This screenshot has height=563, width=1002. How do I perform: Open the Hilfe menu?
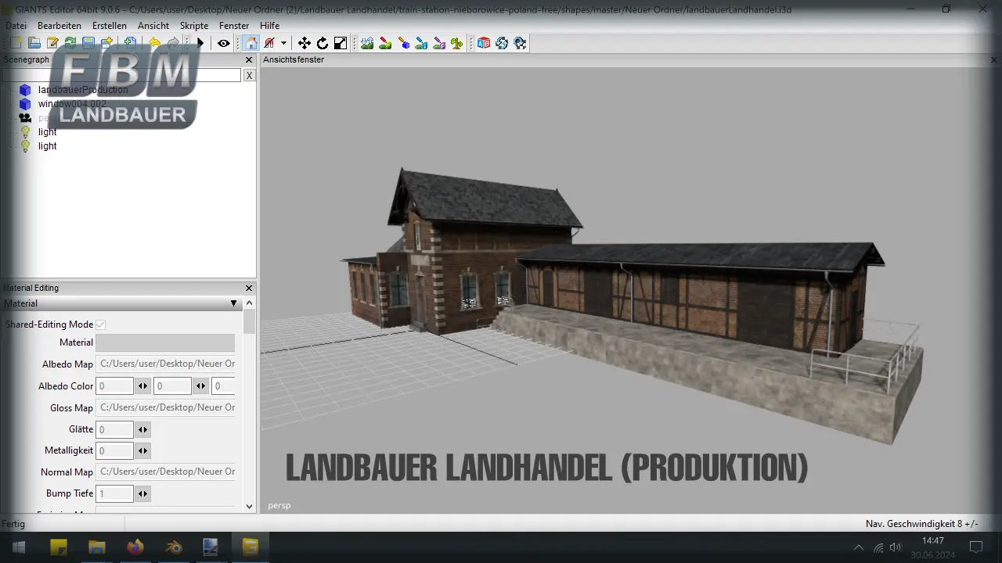pos(269,26)
